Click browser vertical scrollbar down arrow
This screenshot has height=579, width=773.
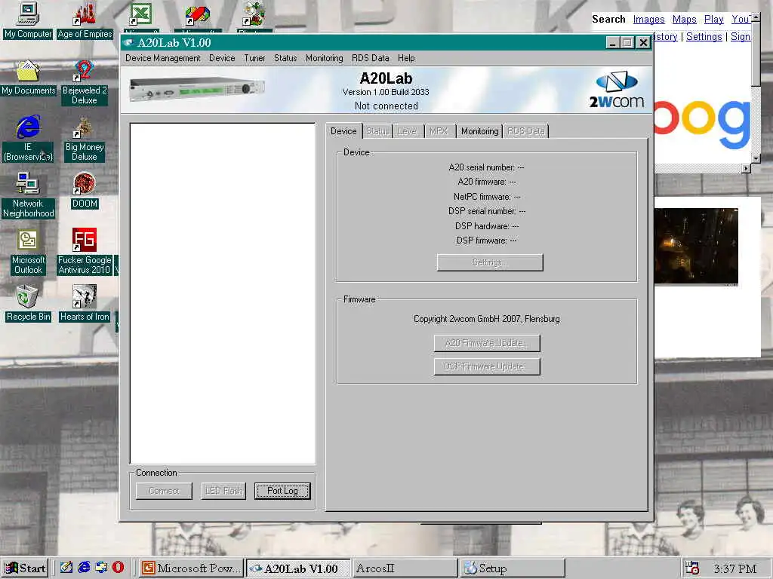tap(755, 158)
